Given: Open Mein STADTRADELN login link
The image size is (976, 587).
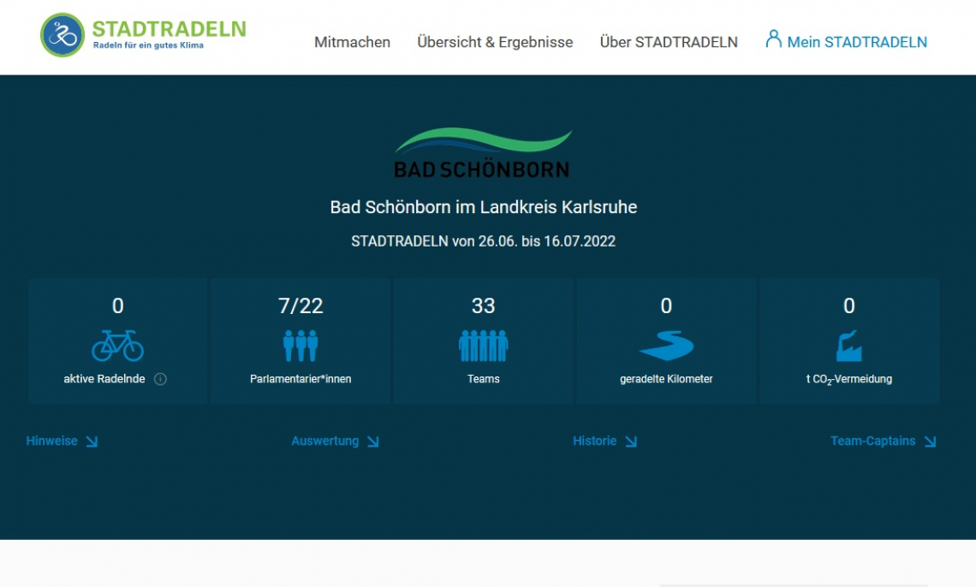Looking at the screenshot, I should coord(857,42).
